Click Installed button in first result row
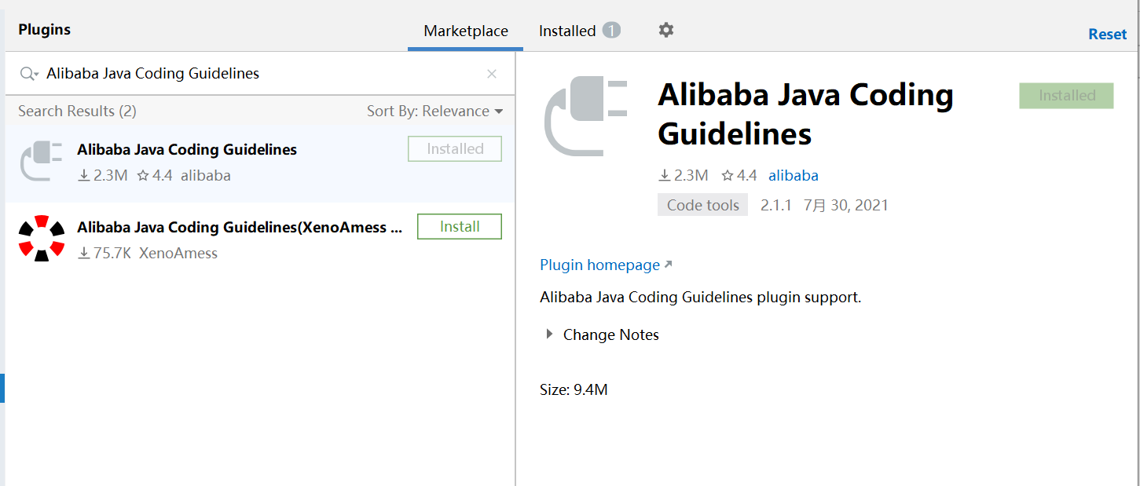The image size is (1140, 486). coord(455,149)
